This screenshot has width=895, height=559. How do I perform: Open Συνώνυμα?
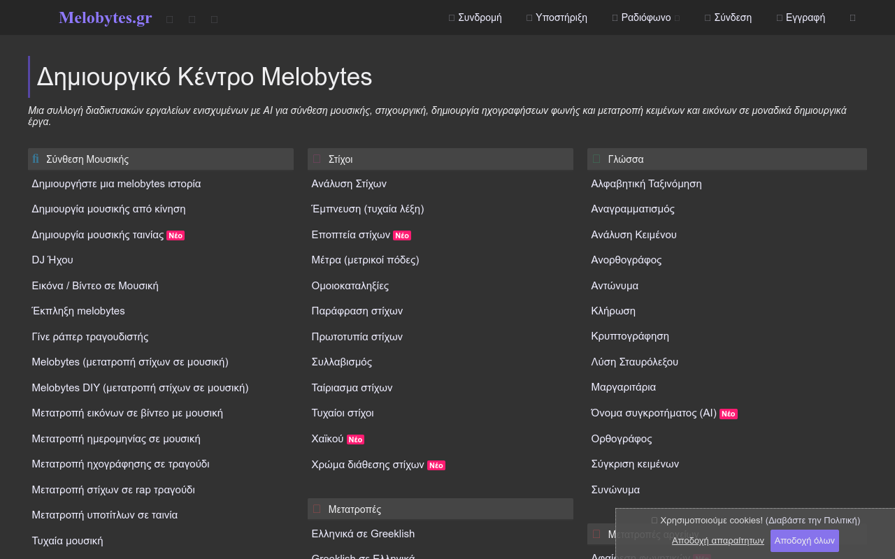615,490
